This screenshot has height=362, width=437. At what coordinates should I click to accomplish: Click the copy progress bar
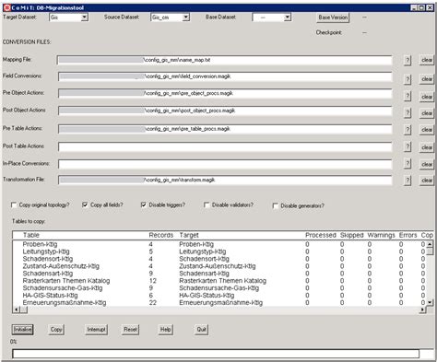(x=216, y=354)
